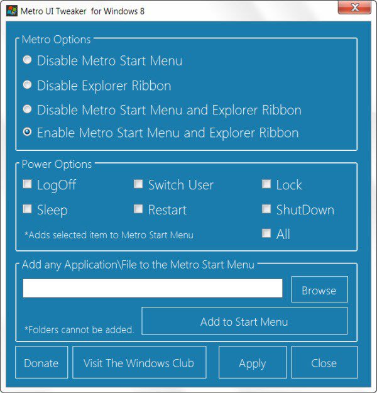
Task: Enable the ShutDown checkbox
Action: 266,209
